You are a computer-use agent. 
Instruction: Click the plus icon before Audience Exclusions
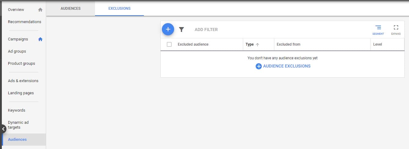[x=258, y=66]
